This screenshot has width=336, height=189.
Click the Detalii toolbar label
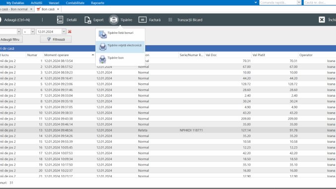(71, 20)
